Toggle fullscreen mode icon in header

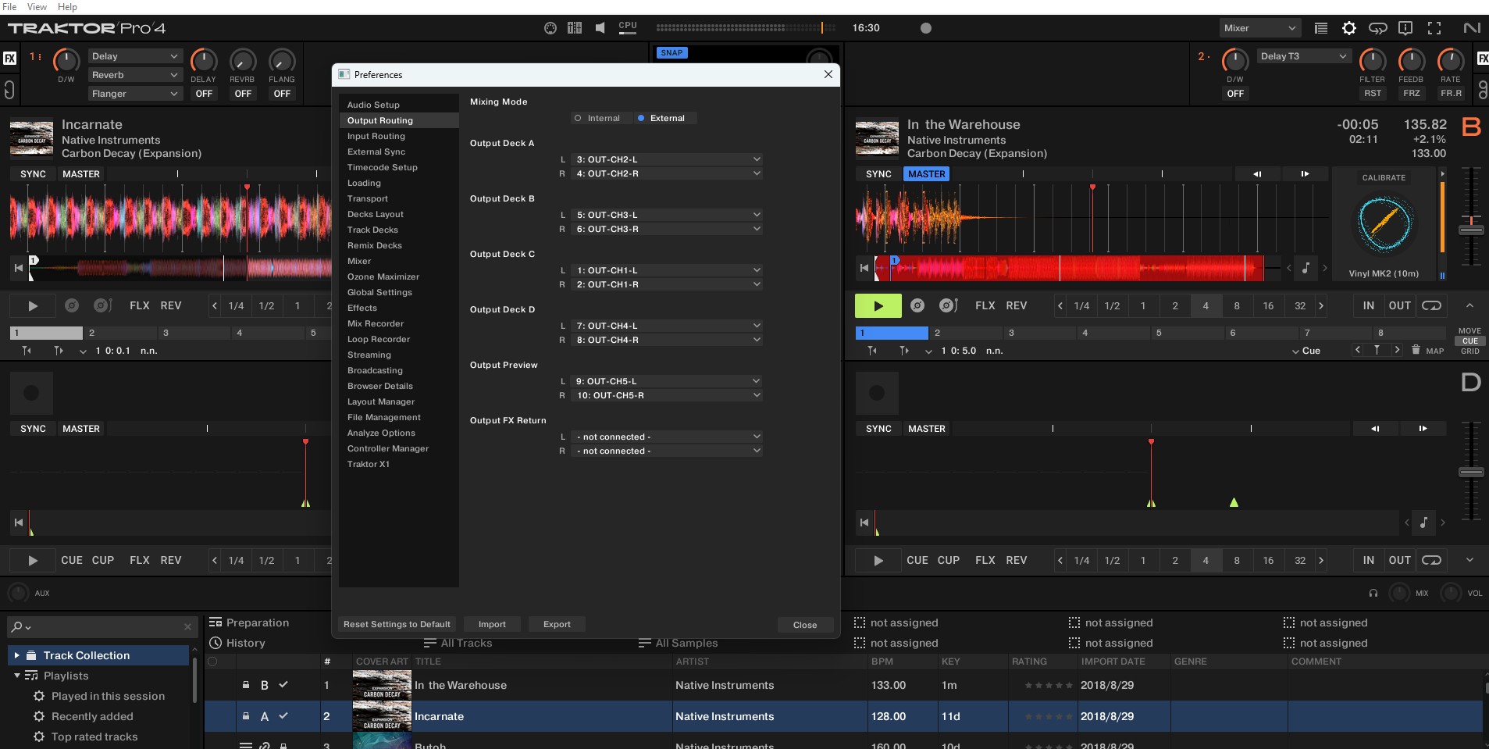point(1434,28)
